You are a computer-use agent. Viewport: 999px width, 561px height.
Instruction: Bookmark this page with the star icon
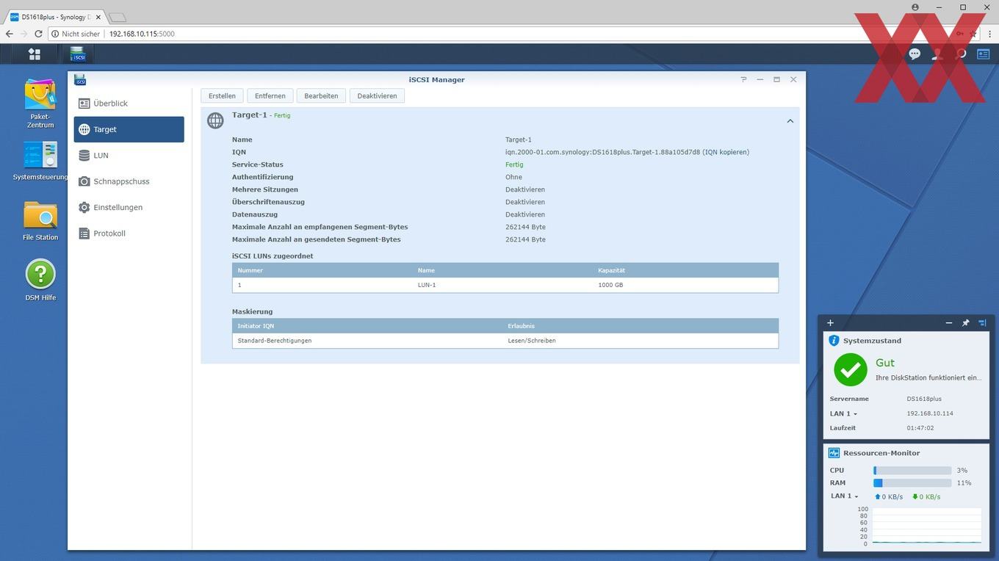point(974,34)
